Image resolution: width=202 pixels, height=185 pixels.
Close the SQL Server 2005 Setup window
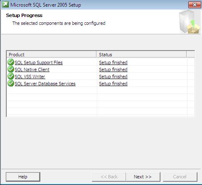point(195,5)
